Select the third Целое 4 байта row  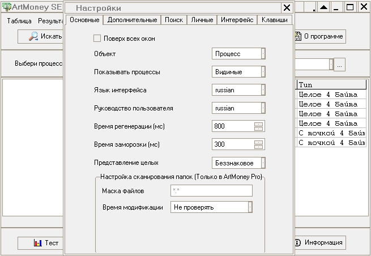pos(331,114)
